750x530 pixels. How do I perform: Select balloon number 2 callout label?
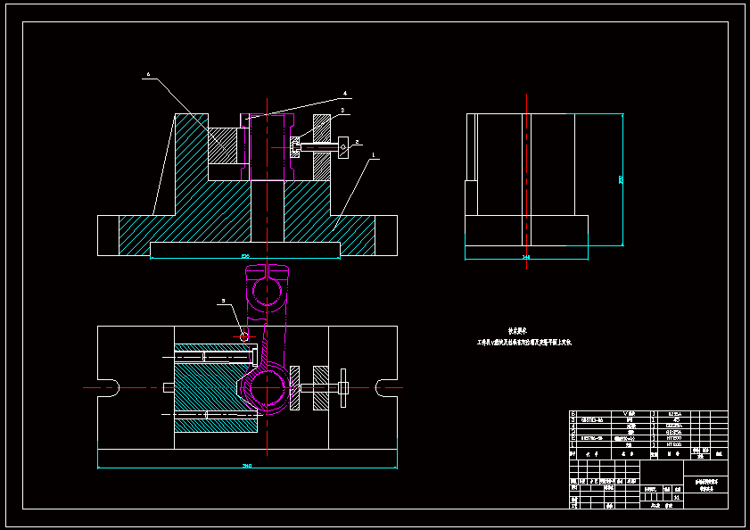[357, 142]
